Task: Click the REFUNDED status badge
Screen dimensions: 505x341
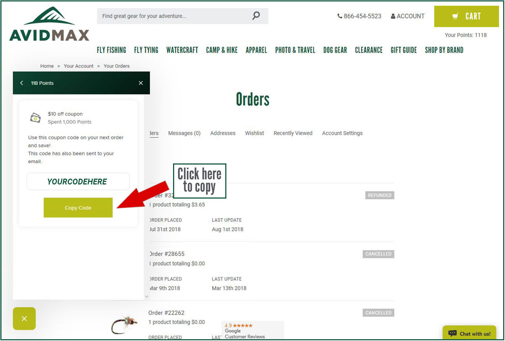Action: click(x=379, y=195)
